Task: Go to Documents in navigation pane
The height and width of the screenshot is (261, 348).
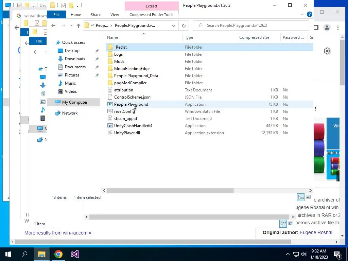Action: tap(75, 67)
